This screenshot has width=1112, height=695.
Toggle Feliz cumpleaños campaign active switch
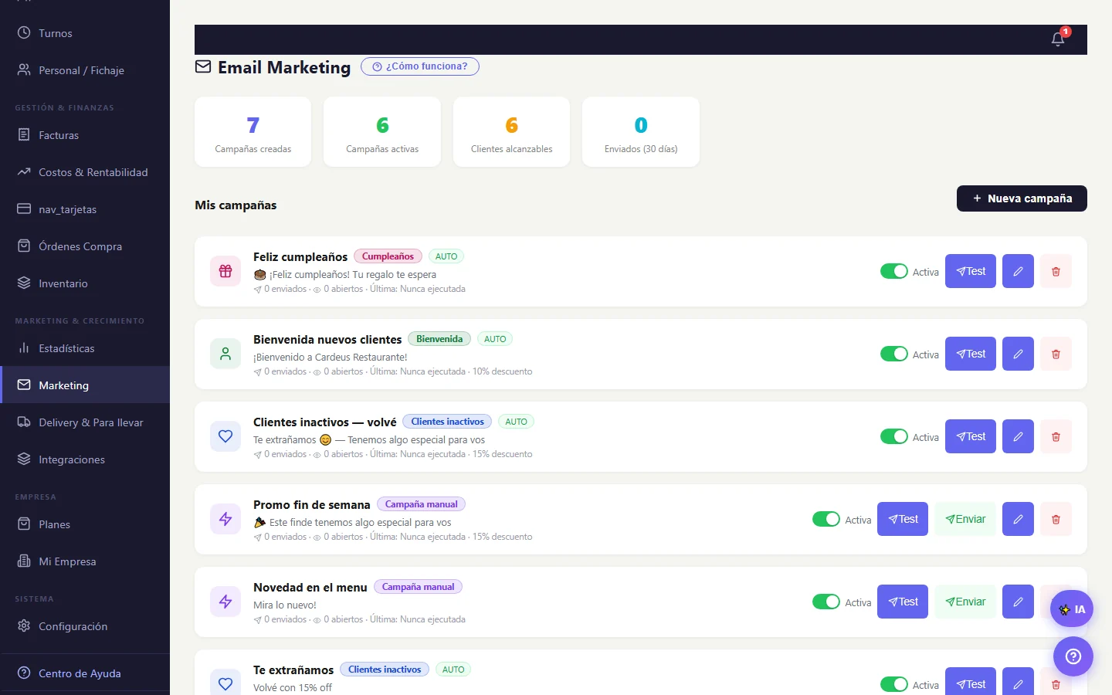pos(894,271)
